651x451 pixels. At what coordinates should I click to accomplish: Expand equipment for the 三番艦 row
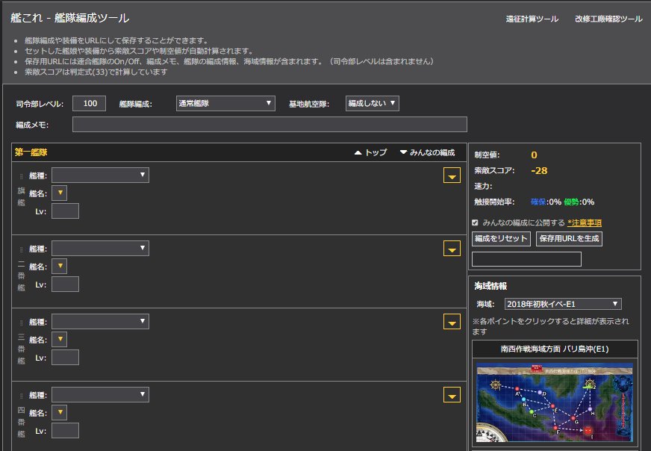tap(452, 322)
